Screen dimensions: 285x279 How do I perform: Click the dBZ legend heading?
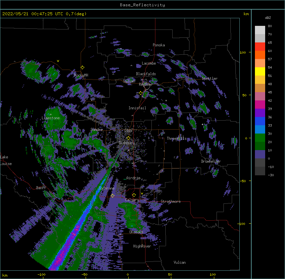pos(268,18)
